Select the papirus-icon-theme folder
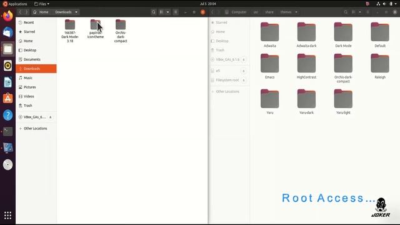Image resolution: width=400 pixels, height=225 pixels. coord(96,25)
